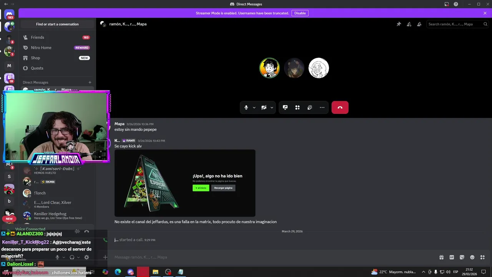Open the Kamisori-Dubs conversation
492x277 pixels.
click(57, 170)
